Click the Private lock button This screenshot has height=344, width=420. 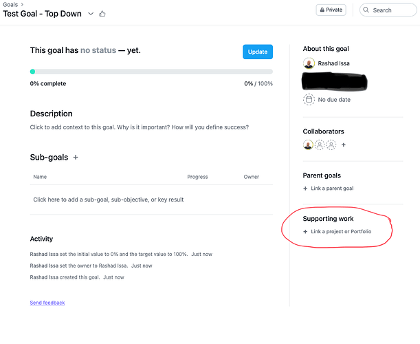(x=331, y=10)
